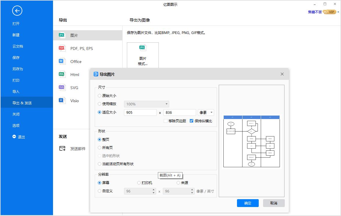Open the 像素 unit dropdown

pyautogui.click(x=206, y=112)
